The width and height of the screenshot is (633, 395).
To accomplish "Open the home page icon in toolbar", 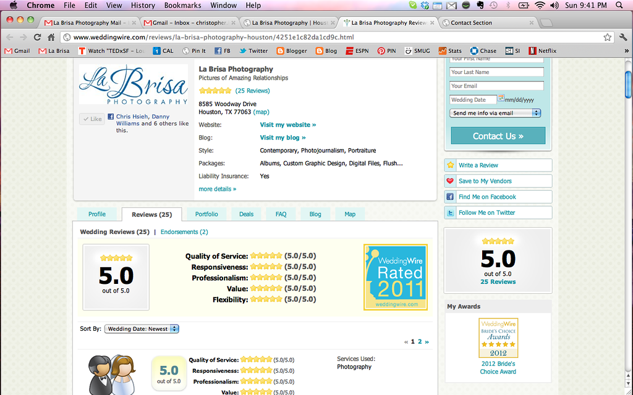I will (51, 37).
